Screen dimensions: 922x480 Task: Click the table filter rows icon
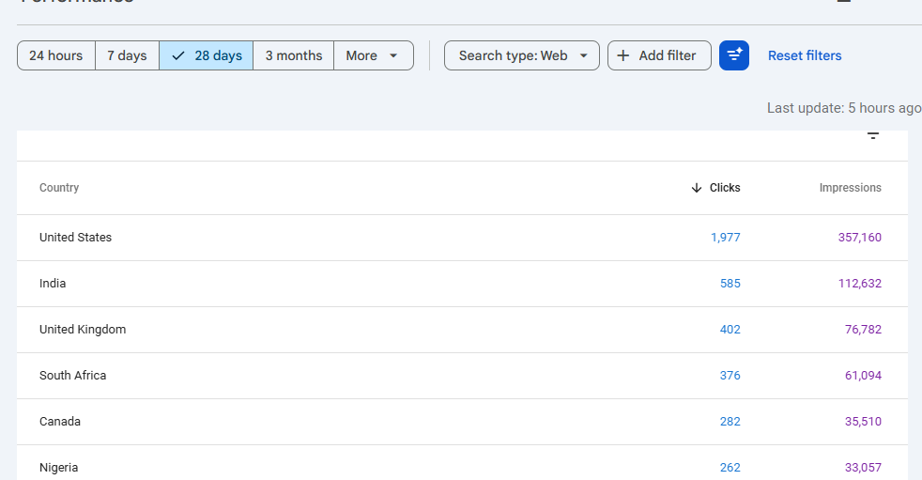tap(873, 136)
